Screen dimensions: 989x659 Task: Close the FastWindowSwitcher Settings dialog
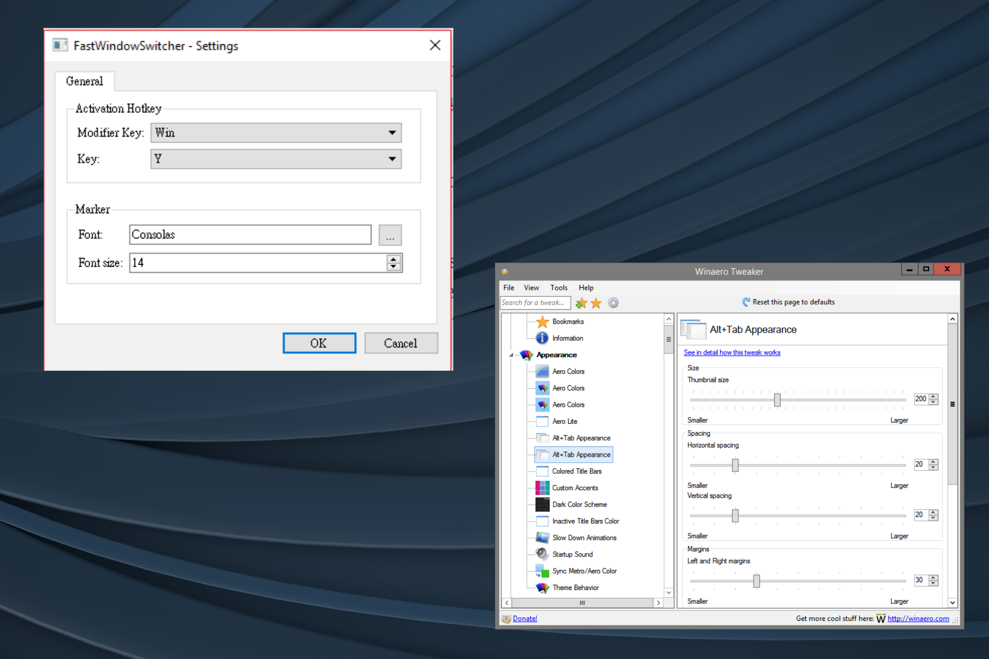[x=435, y=45]
